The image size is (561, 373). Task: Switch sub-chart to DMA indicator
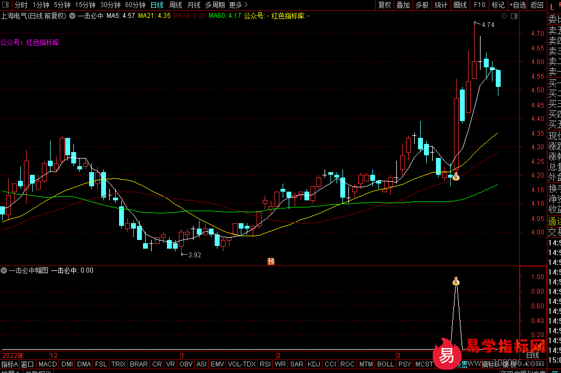click(84, 364)
